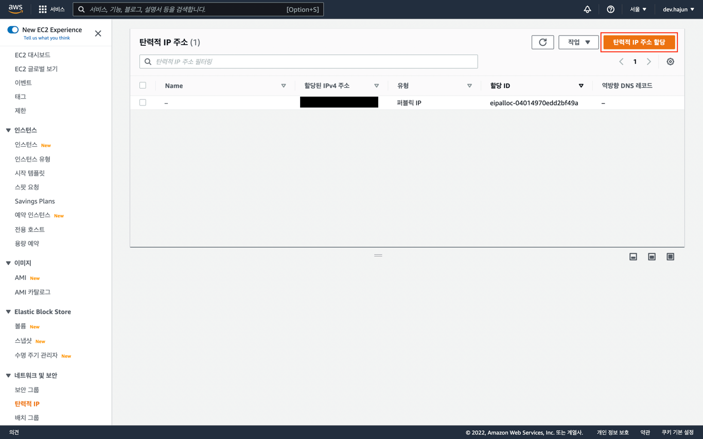Open 이벤트 in sidebar
Viewport: 703px width, 439px height.
click(23, 82)
